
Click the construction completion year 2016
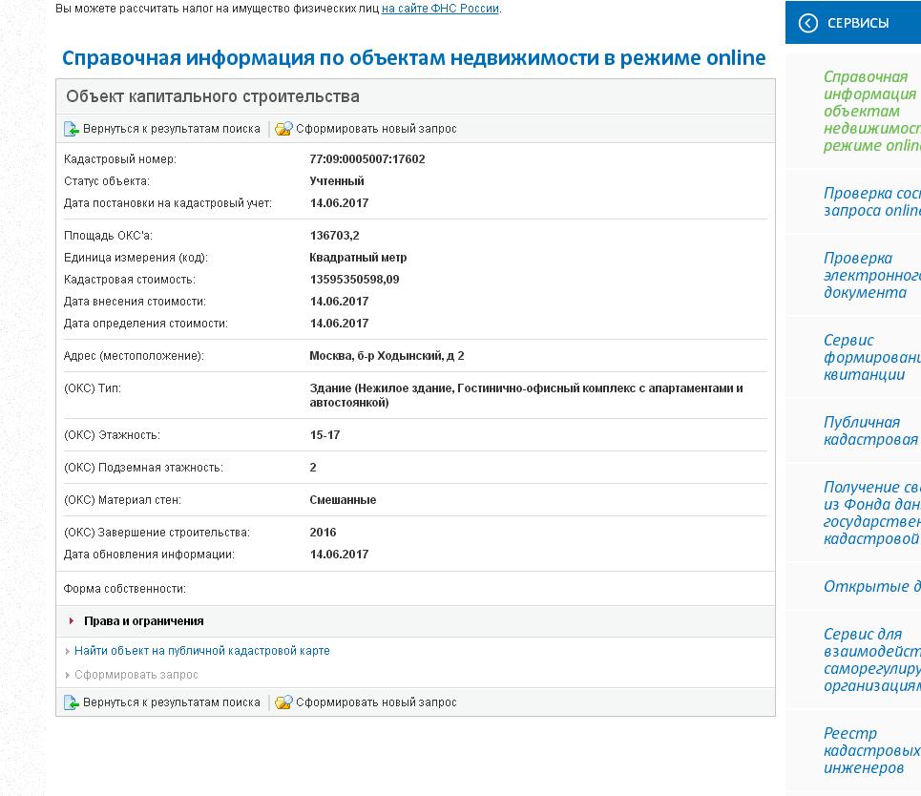click(323, 533)
